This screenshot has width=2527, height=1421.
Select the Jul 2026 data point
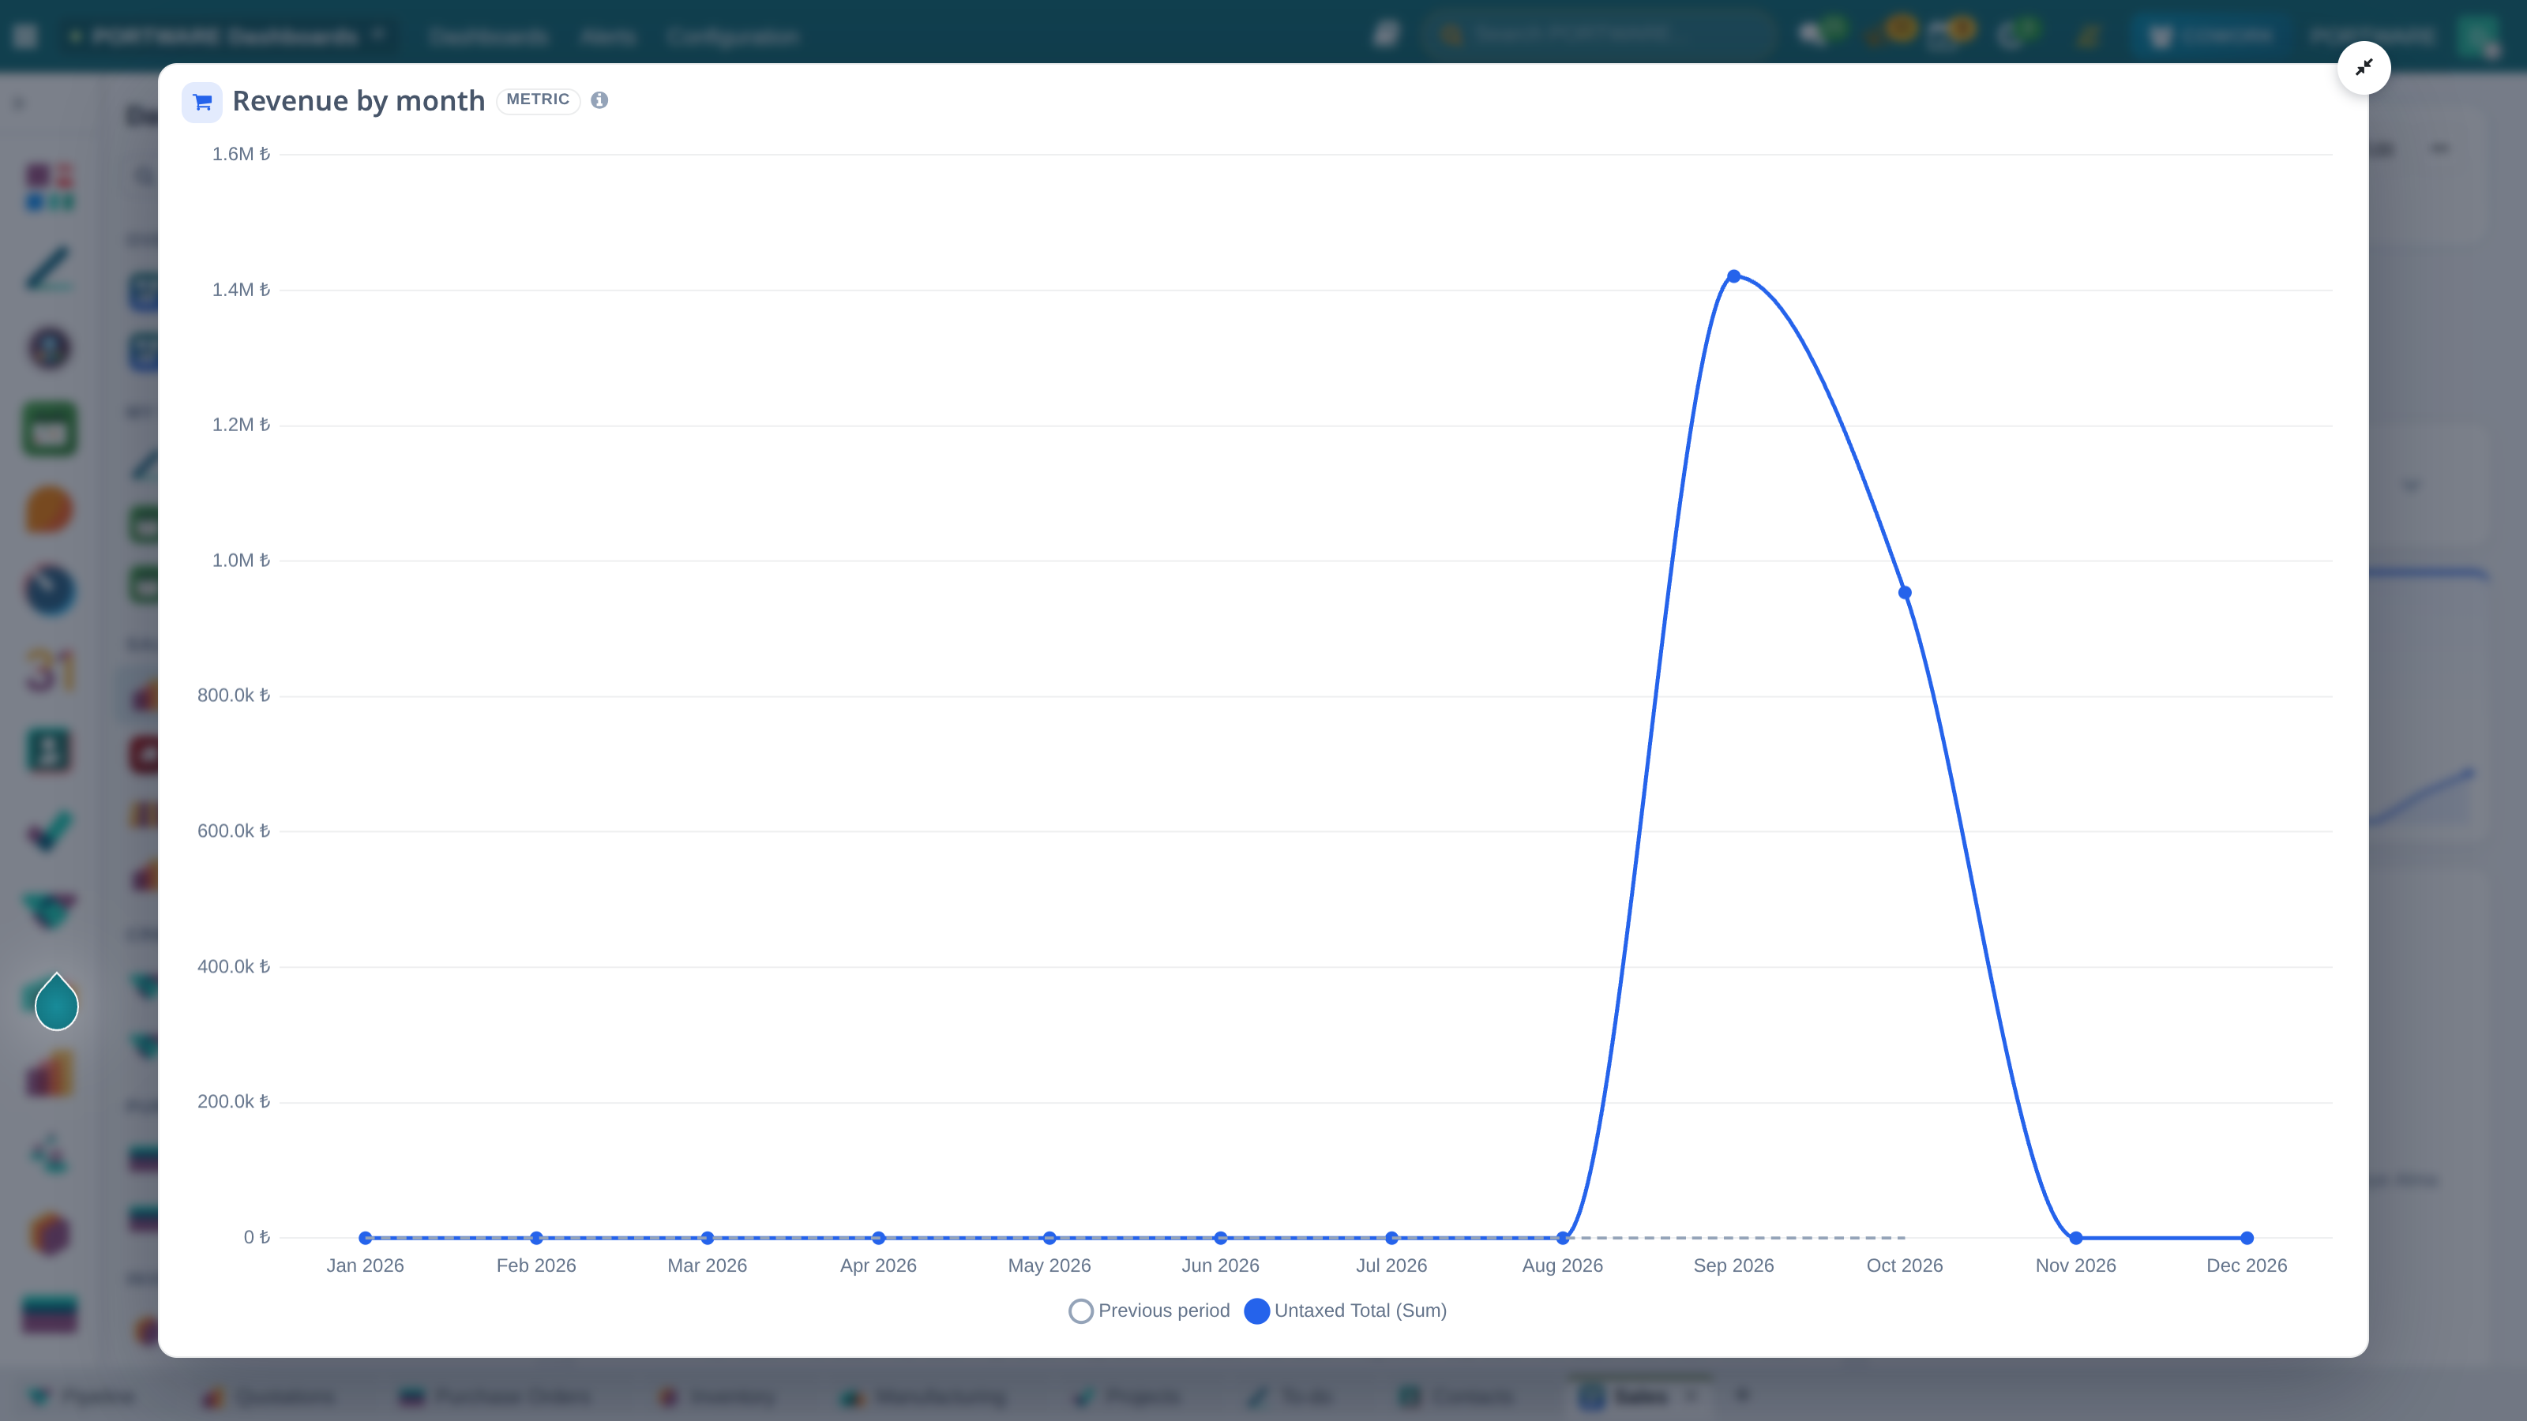click(x=1391, y=1238)
